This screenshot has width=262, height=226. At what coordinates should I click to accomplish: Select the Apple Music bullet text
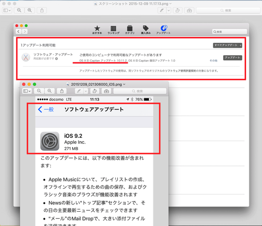(94, 187)
